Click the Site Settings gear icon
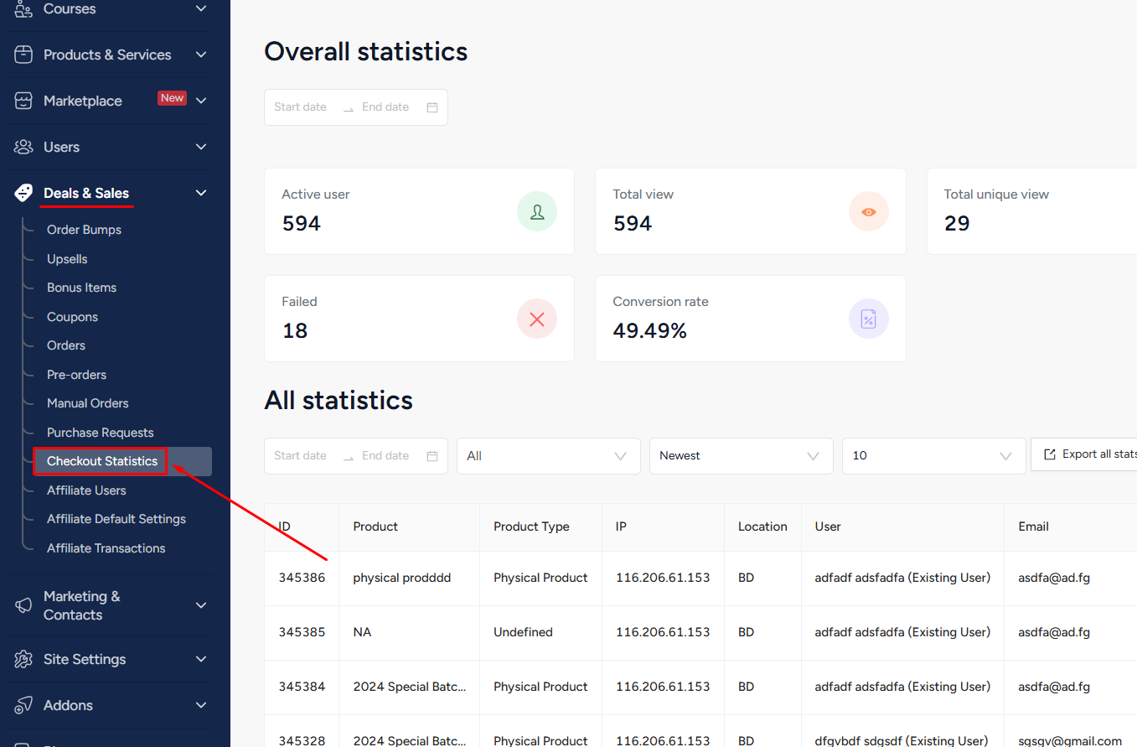 coord(23,659)
